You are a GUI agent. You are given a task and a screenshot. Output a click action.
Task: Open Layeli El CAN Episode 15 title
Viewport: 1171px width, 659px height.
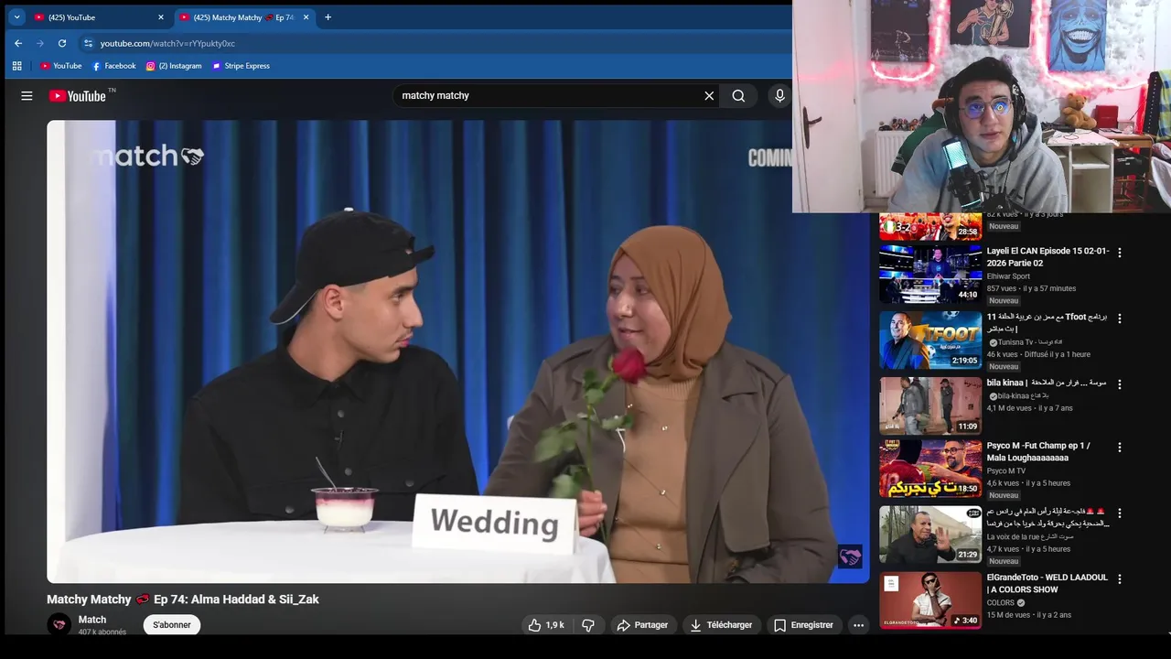pos(1047,257)
